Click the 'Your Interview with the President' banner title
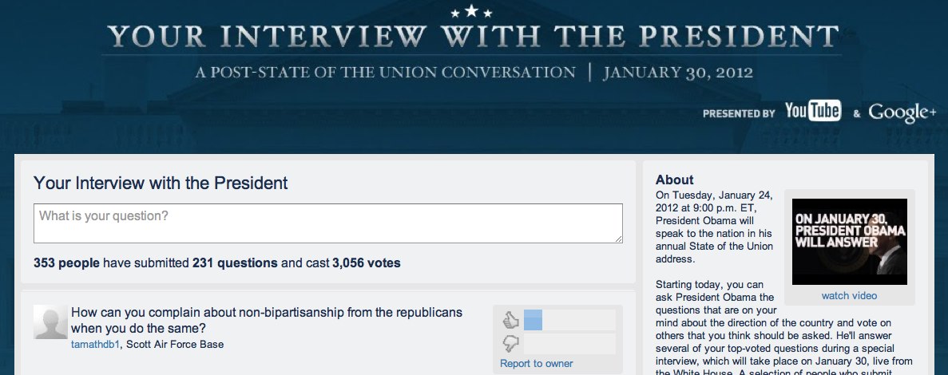This screenshot has height=375, width=948. coord(473,36)
